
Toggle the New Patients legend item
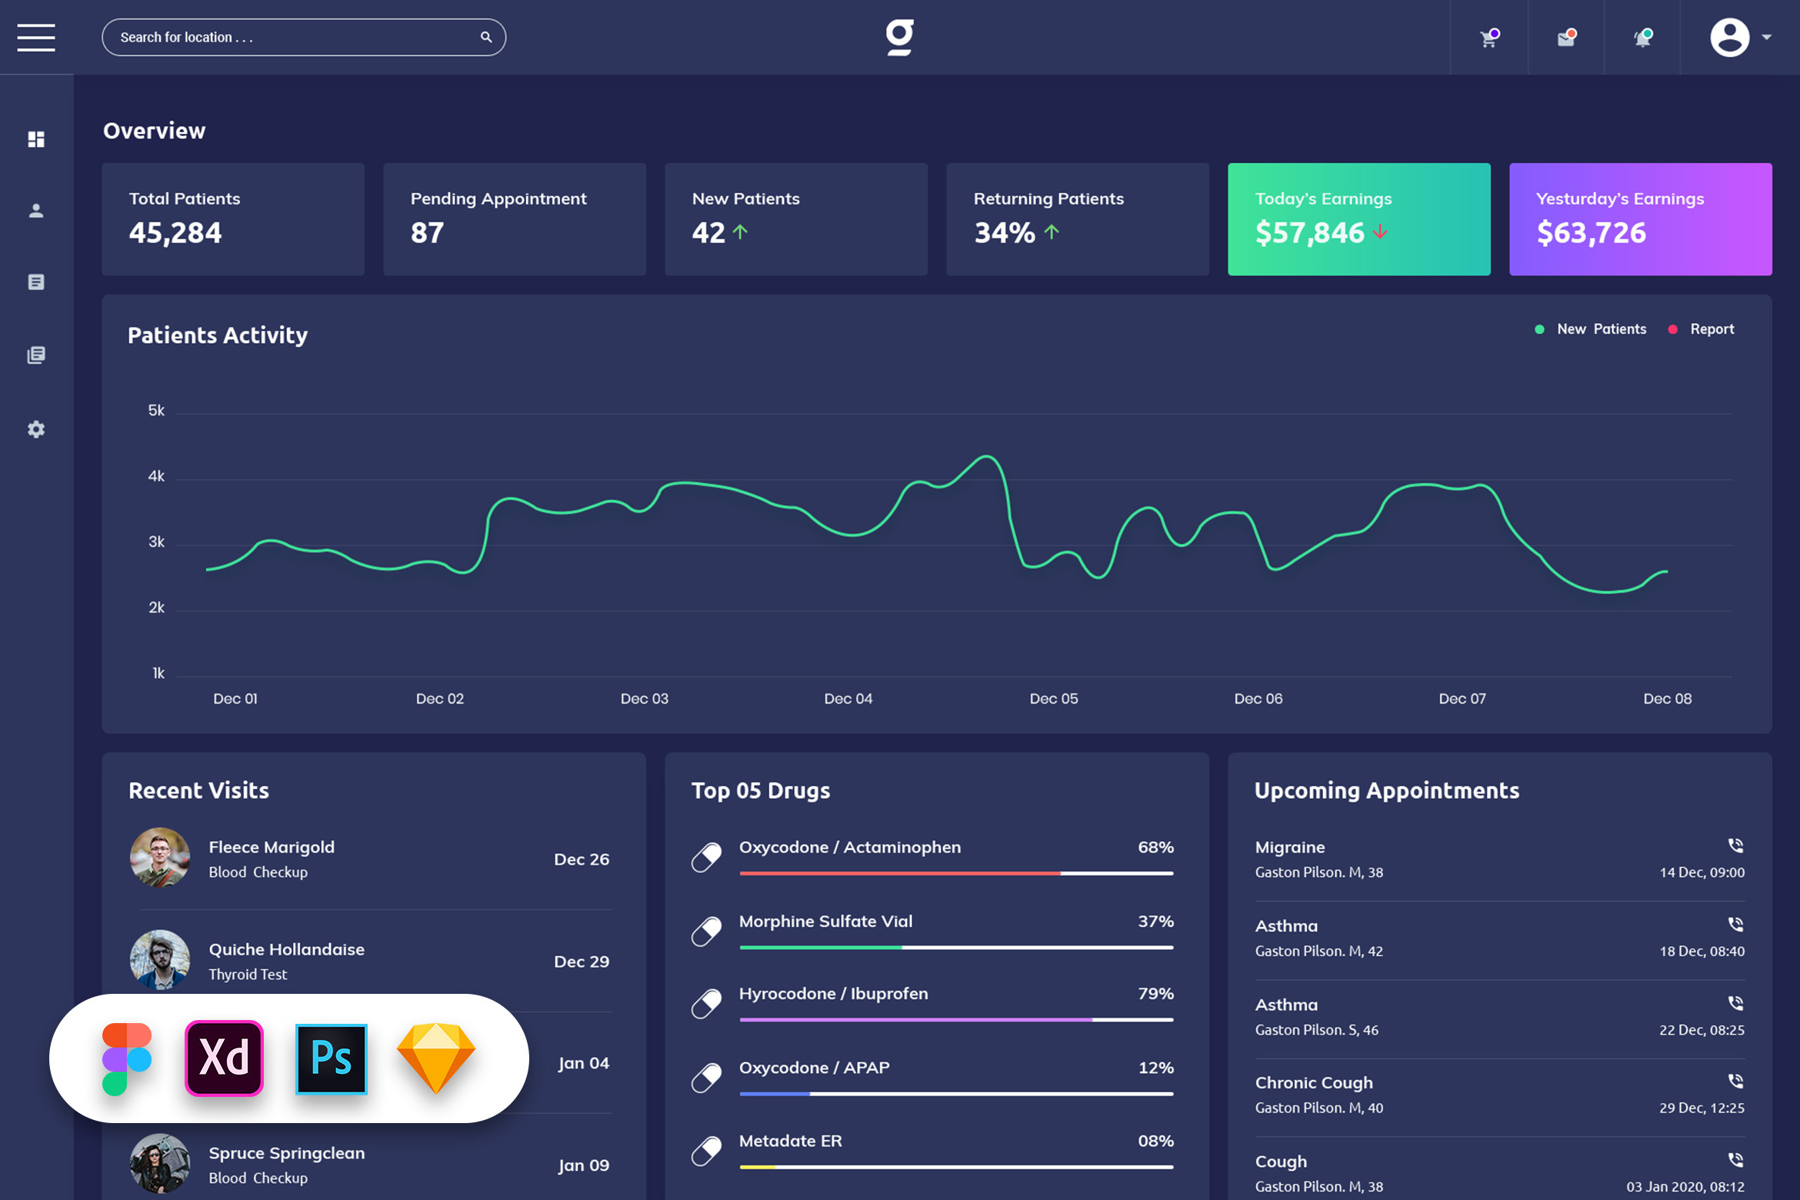1601,329
